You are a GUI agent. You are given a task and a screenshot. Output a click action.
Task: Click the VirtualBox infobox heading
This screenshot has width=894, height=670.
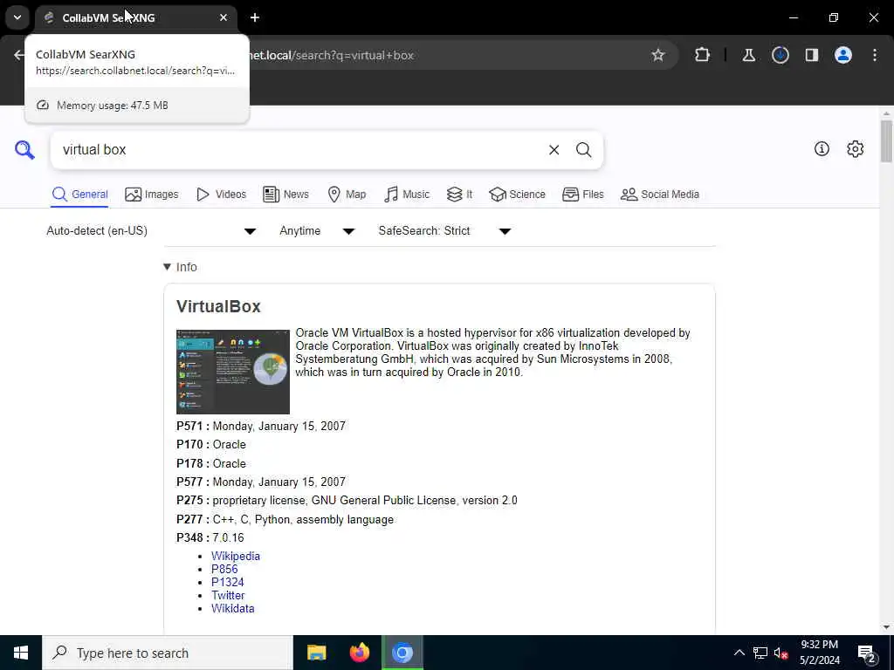[x=218, y=306]
